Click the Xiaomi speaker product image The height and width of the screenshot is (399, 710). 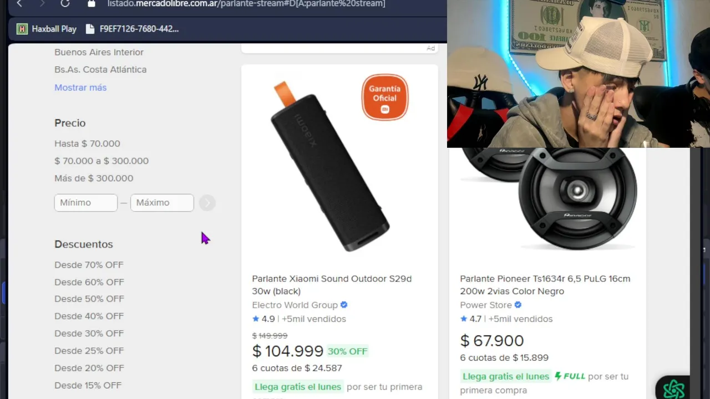[x=329, y=166]
